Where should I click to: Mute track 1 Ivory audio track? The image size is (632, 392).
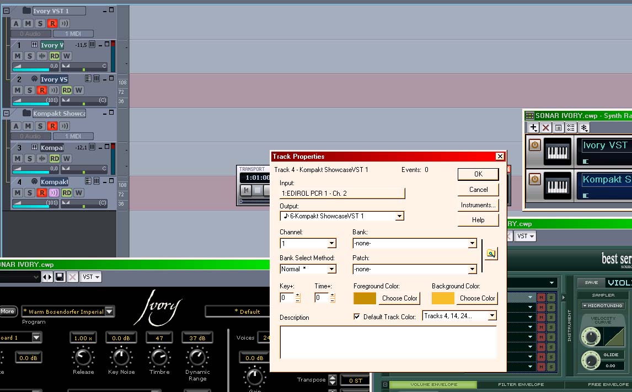pos(17,56)
